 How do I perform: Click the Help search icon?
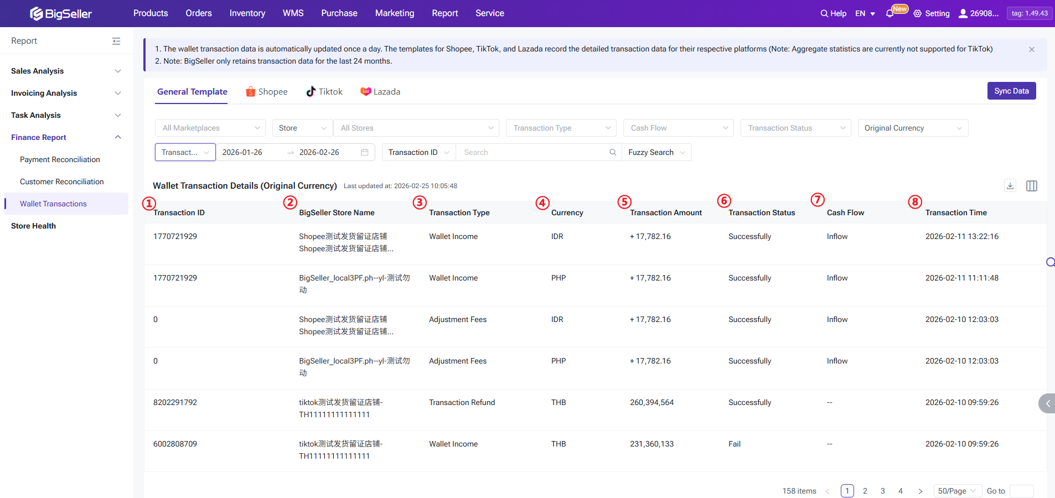pos(825,13)
